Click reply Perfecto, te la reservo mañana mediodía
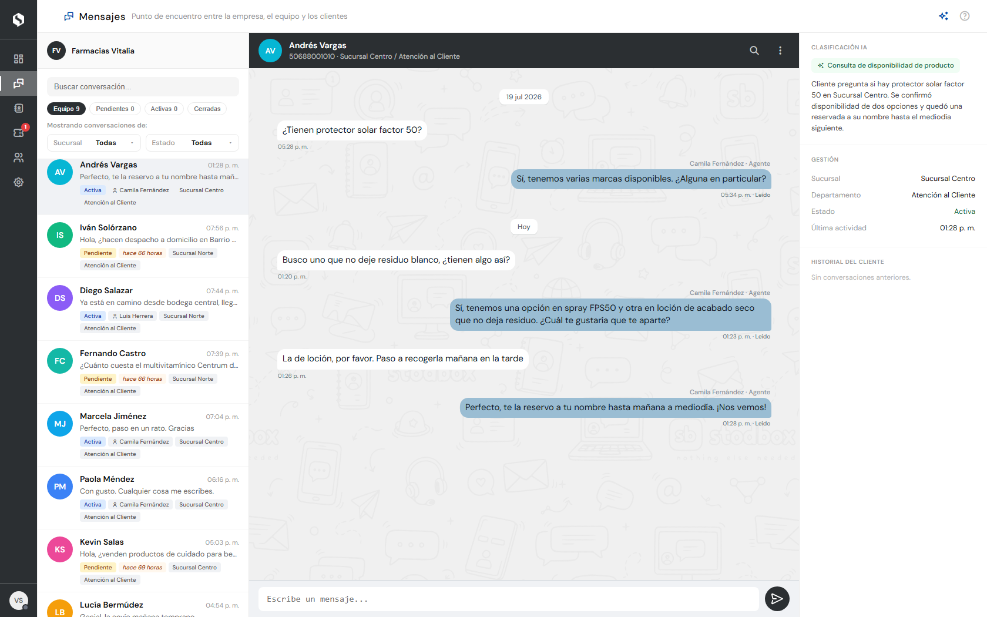The width and height of the screenshot is (987, 617). (615, 407)
